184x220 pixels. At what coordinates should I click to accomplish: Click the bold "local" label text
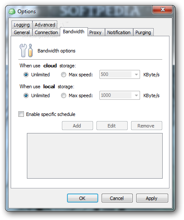(x=49, y=87)
